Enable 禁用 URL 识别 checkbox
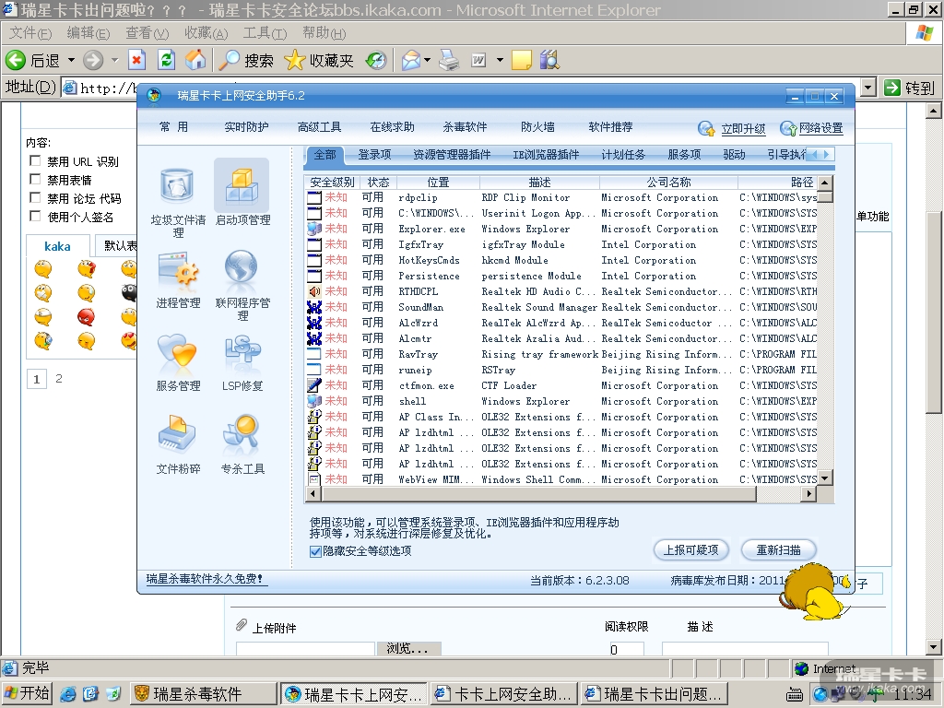The width and height of the screenshot is (944, 708). pyautogui.click(x=36, y=161)
